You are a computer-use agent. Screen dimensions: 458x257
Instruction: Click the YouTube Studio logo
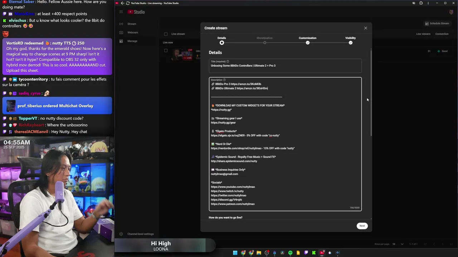136,12
